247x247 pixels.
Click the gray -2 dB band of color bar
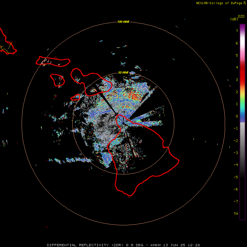tap(242, 141)
